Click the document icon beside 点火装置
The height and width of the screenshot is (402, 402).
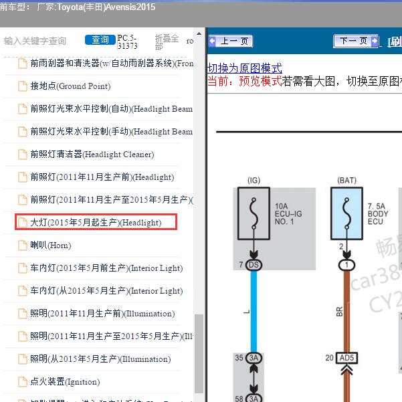(x=23, y=382)
